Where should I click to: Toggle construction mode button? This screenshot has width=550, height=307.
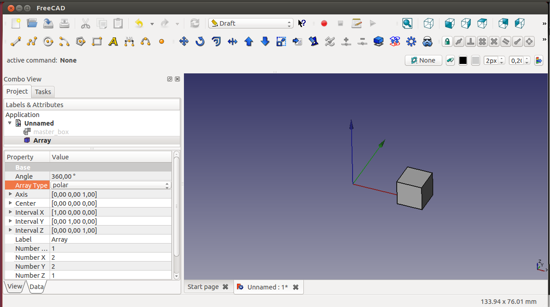[450, 60]
